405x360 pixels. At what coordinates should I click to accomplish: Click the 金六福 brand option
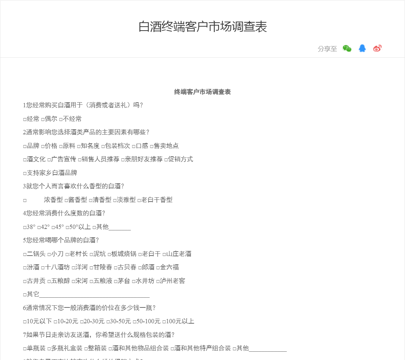(167, 267)
